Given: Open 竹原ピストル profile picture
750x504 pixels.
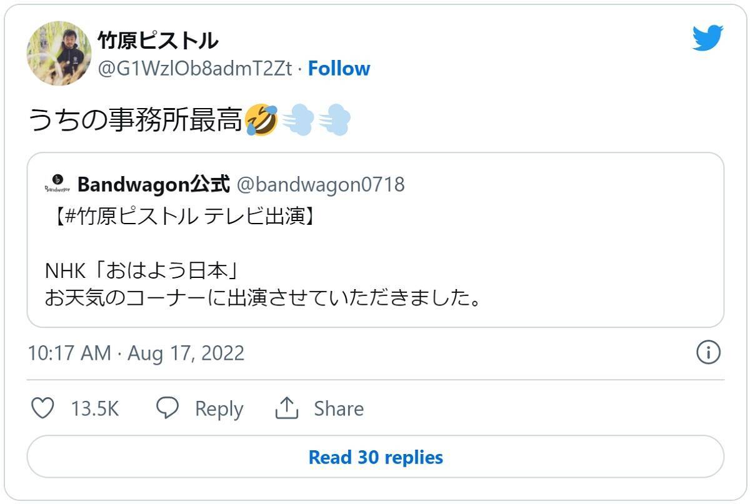Looking at the screenshot, I should coord(59,53).
